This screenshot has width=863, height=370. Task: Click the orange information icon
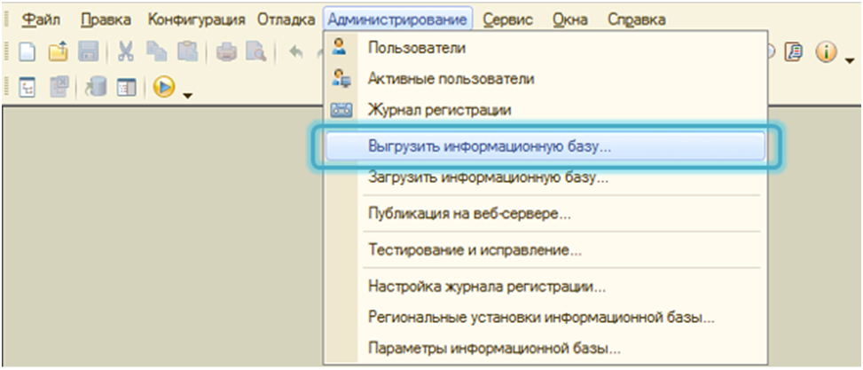click(826, 52)
